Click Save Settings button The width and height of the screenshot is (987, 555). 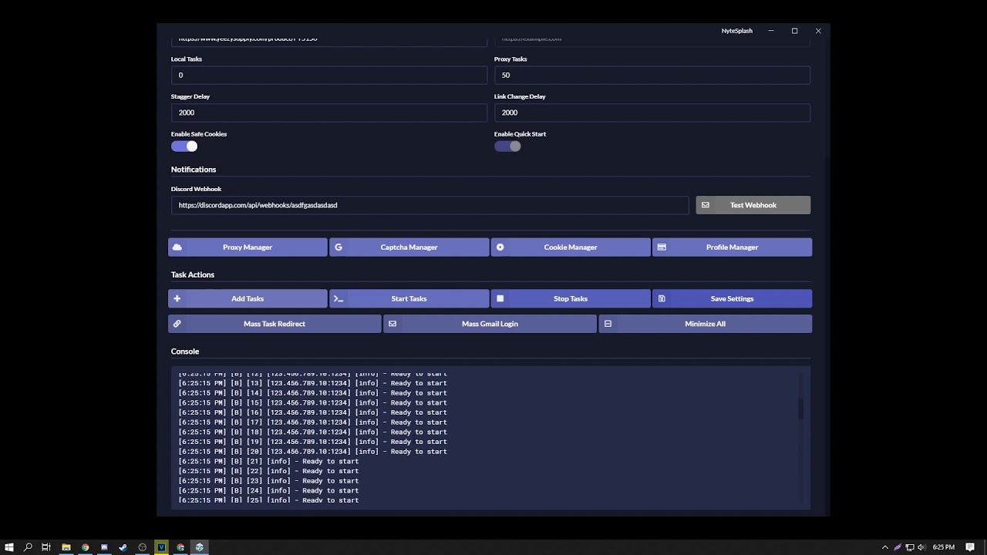tap(732, 298)
